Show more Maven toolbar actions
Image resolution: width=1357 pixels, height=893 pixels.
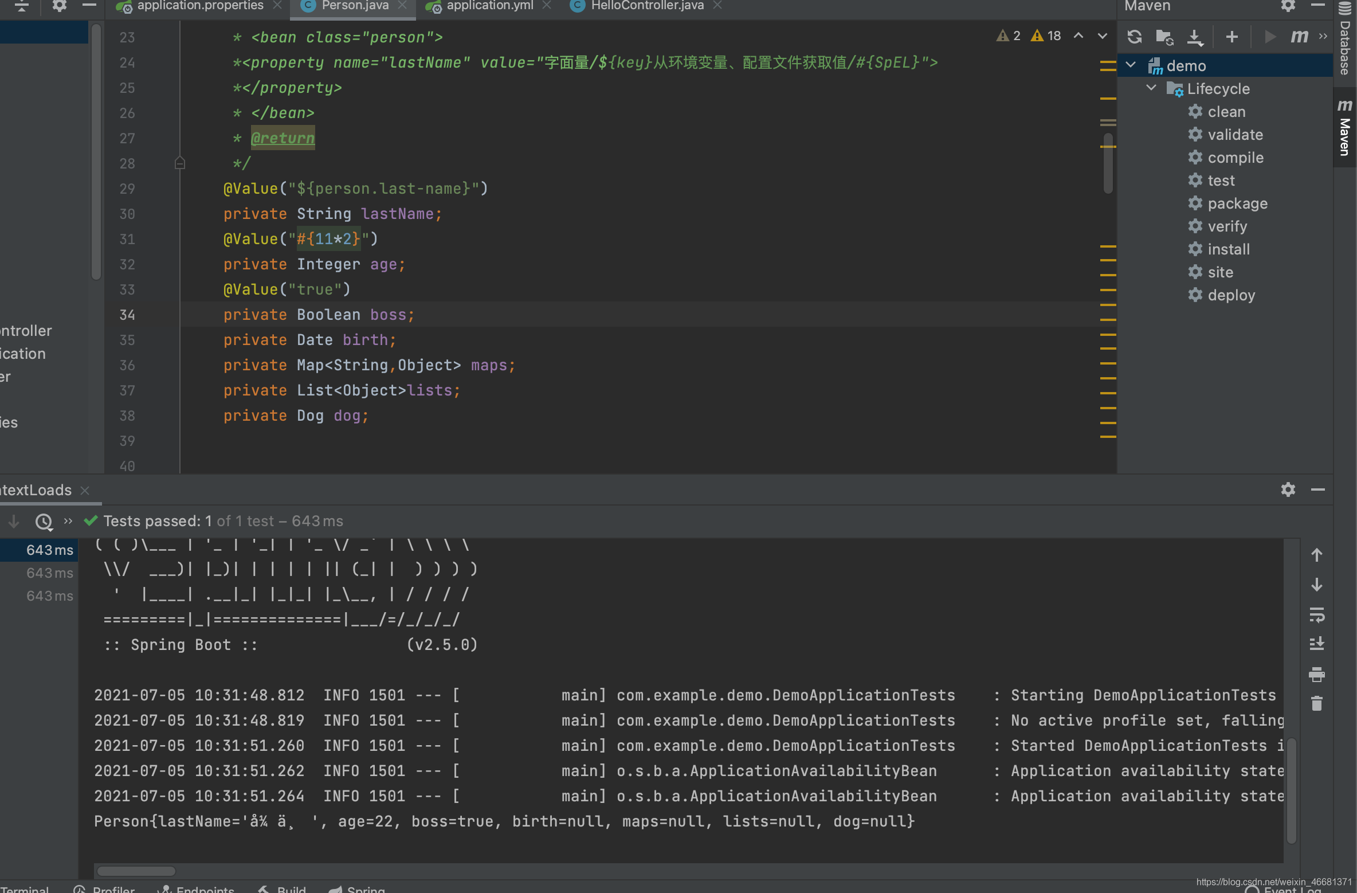pos(1323,37)
